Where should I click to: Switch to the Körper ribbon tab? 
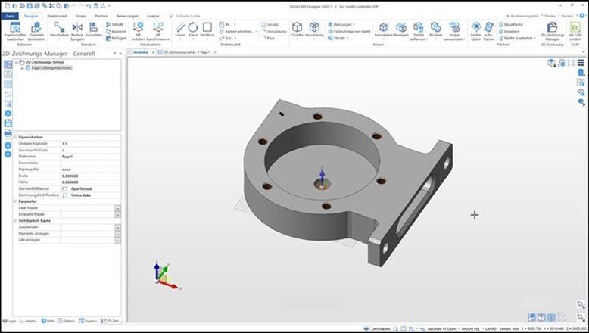tap(81, 16)
